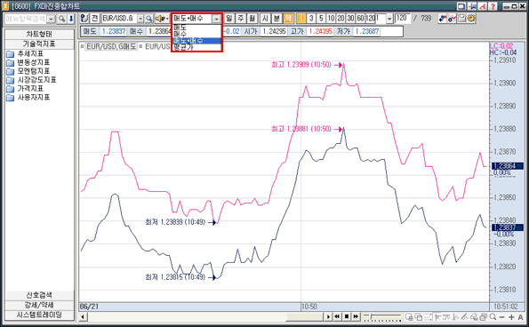Click the blue down-arrow icon beside menu search

click(71, 19)
